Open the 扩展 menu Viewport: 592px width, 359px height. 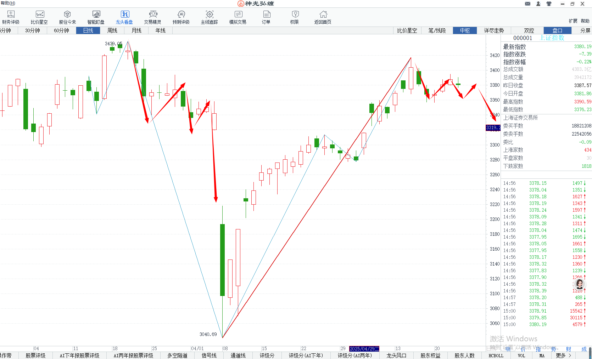(573, 21)
